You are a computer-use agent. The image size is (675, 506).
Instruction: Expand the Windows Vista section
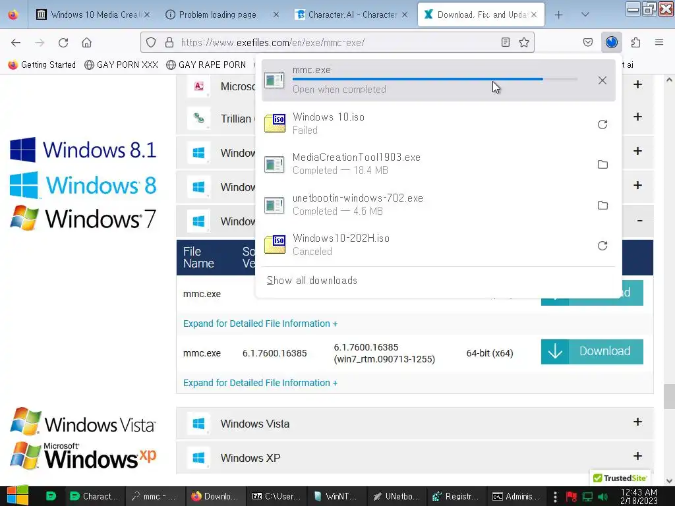pos(637,422)
